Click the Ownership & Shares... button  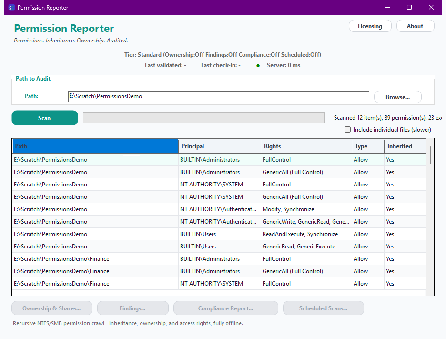tap(52, 308)
